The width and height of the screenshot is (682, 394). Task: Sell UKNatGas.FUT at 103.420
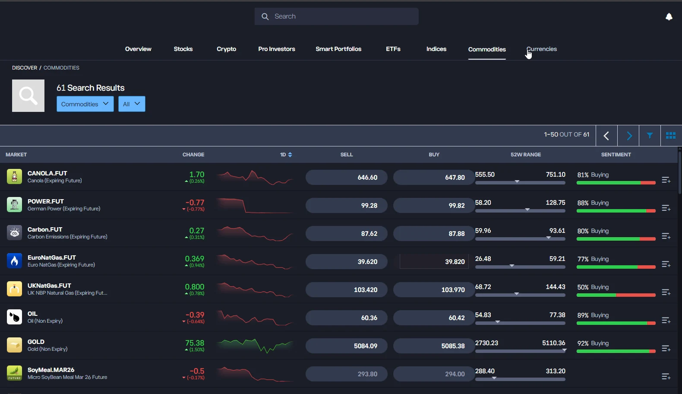[347, 290]
